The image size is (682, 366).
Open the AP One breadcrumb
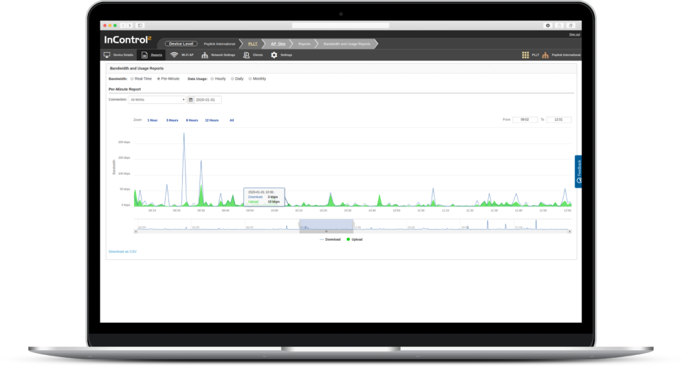point(278,44)
